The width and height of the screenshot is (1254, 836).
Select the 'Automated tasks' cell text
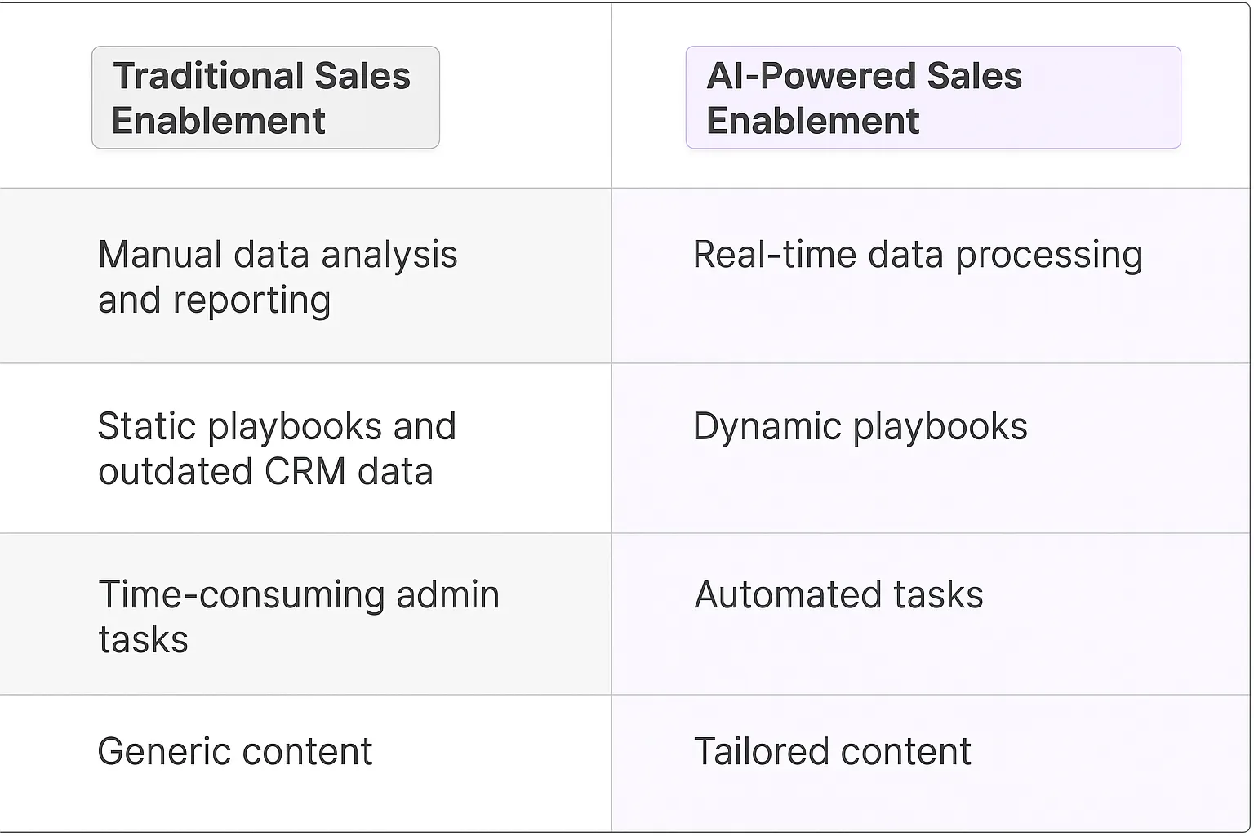click(838, 594)
